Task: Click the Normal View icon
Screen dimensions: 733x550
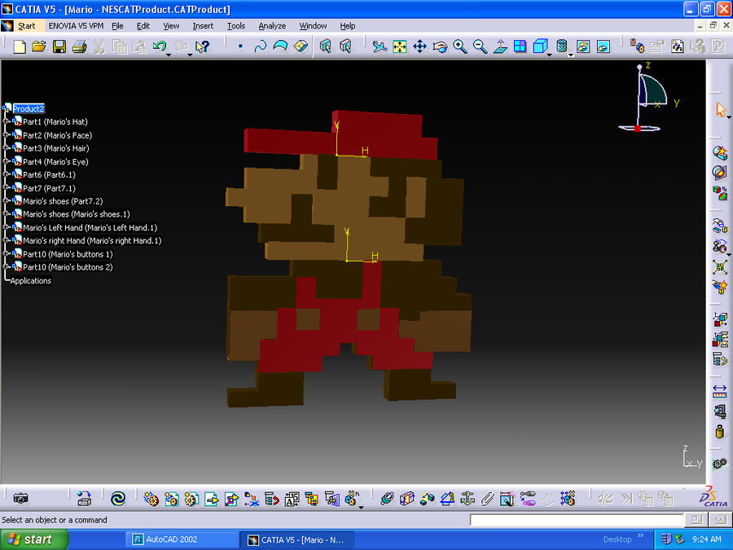Action: (500, 46)
